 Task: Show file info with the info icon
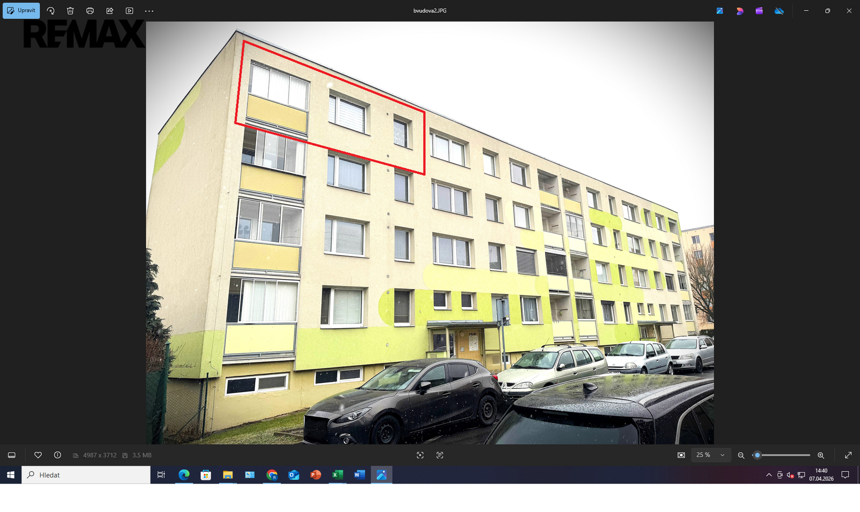pos(58,455)
